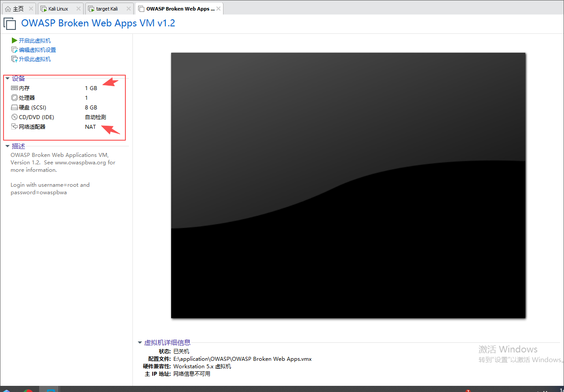Open 编辑虚拟机设置
The width and height of the screenshot is (564, 392).
37,50
